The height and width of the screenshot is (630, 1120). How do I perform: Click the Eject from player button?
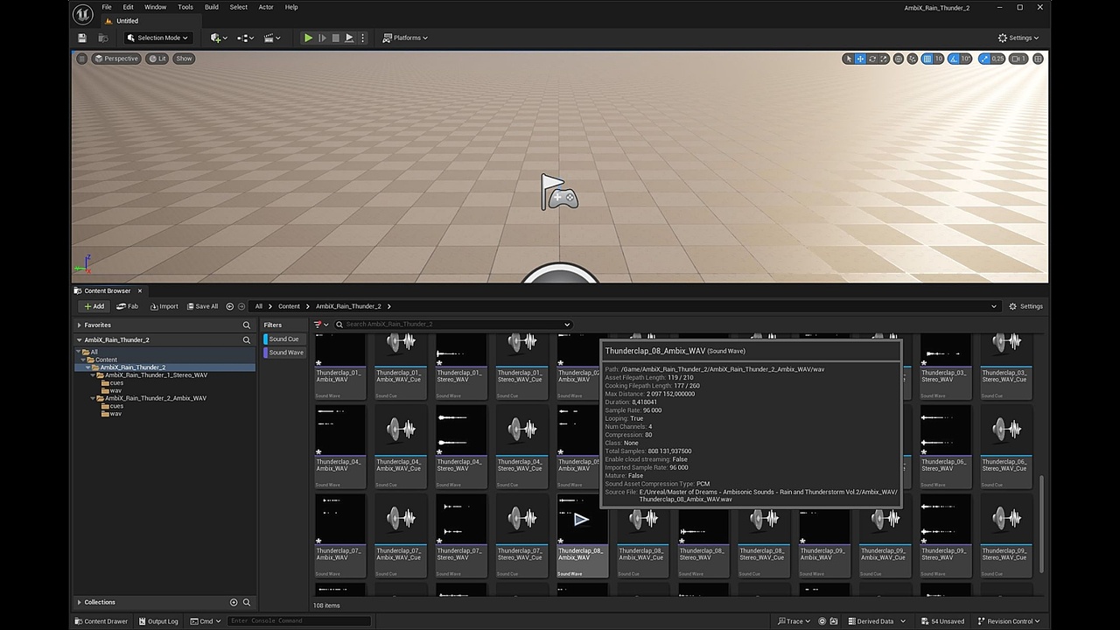point(349,38)
